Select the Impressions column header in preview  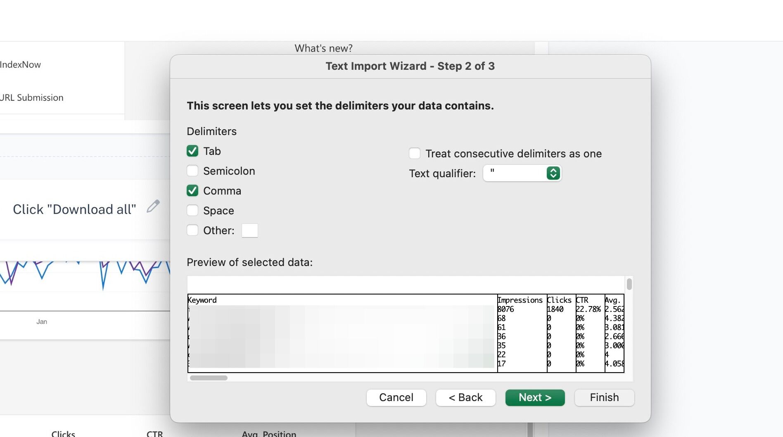tap(520, 300)
